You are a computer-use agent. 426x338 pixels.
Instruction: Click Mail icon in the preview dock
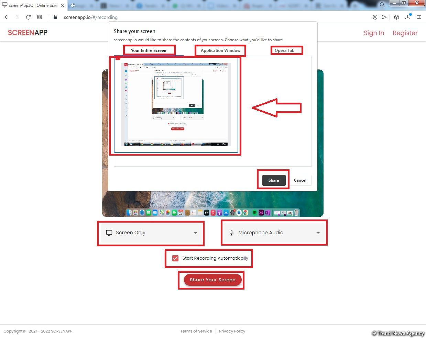(x=155, y=213)
